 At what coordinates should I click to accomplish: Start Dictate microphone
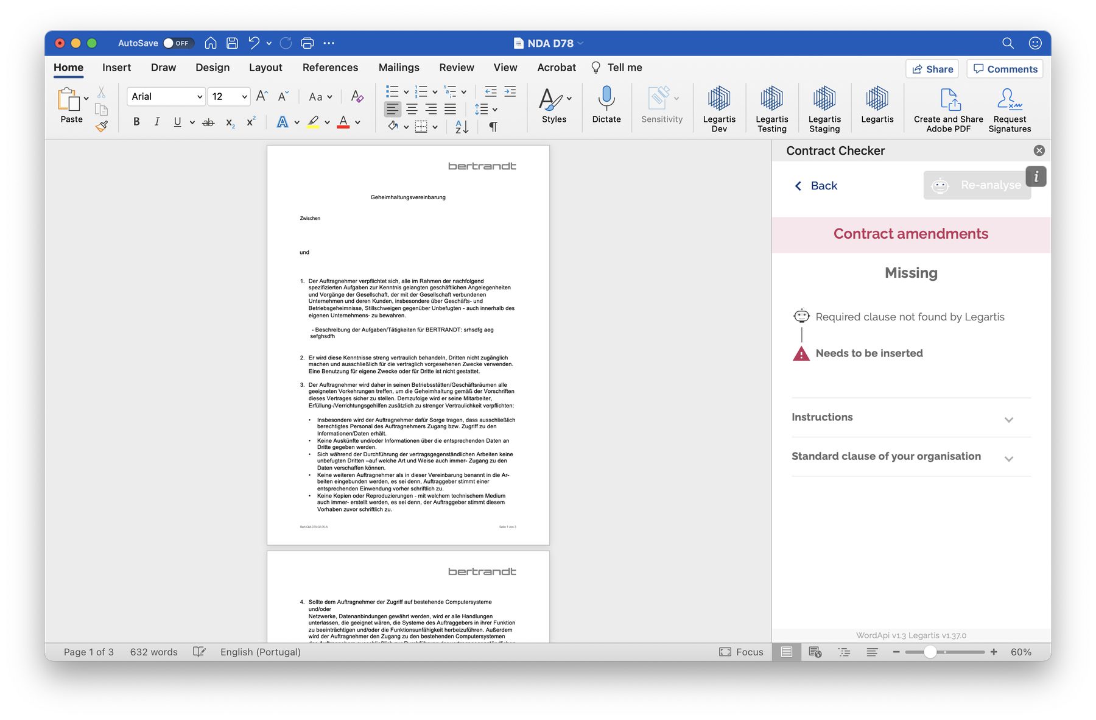(x=606, y=105)
